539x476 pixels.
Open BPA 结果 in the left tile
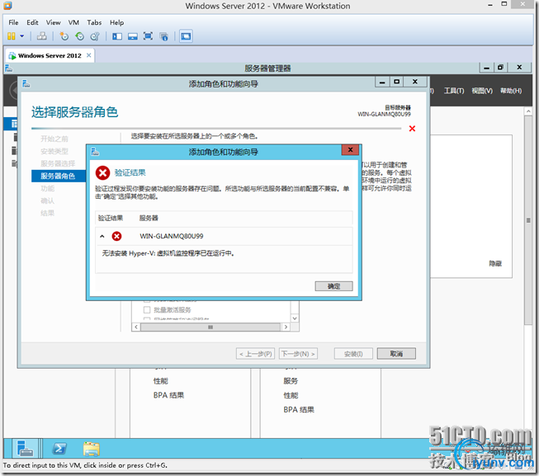pos(168,395)
